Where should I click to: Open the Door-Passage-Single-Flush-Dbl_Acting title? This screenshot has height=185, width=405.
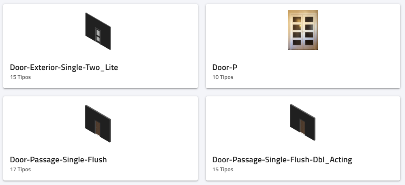coord(282,159)
